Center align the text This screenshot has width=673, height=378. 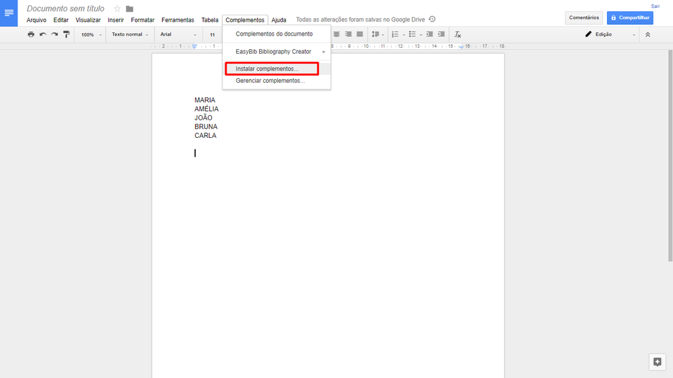(x=336, y=34)
